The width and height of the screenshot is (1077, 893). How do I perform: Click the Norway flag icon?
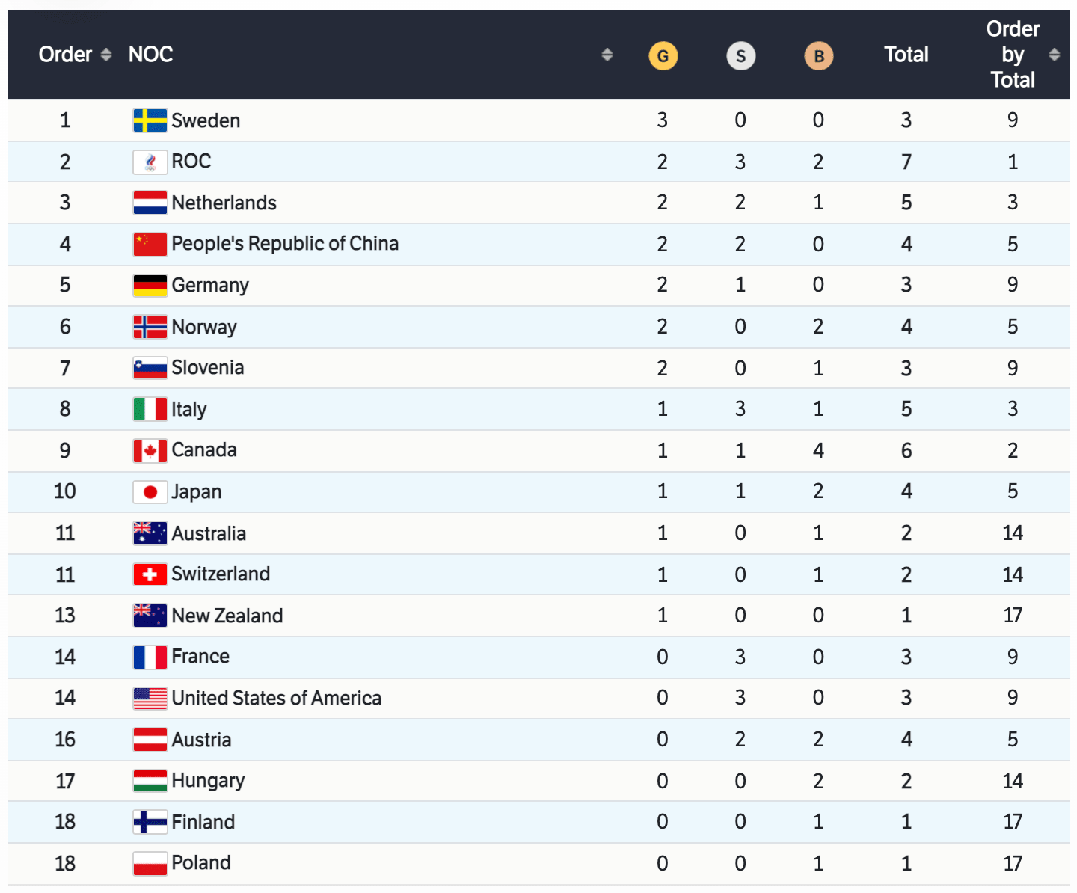150,327
